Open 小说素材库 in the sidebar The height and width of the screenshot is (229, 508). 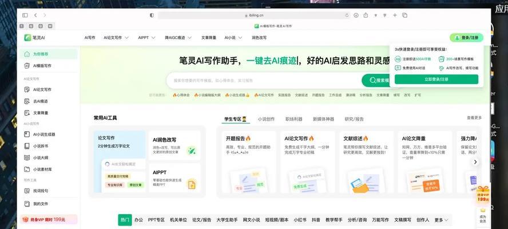[49, 169]
